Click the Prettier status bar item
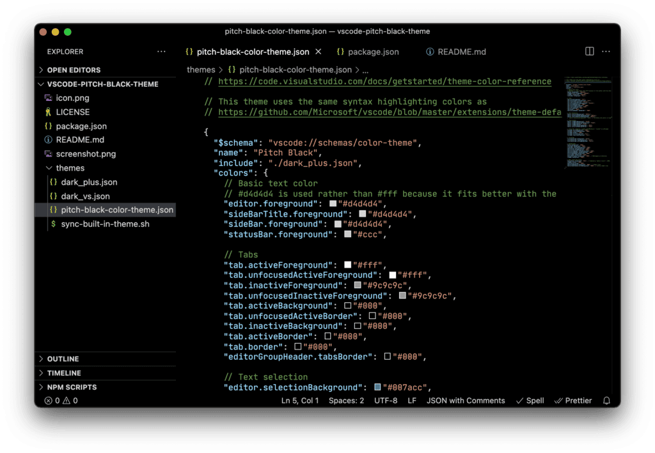The height and width of the screenshot is (453, 655). tap(572, 401)
